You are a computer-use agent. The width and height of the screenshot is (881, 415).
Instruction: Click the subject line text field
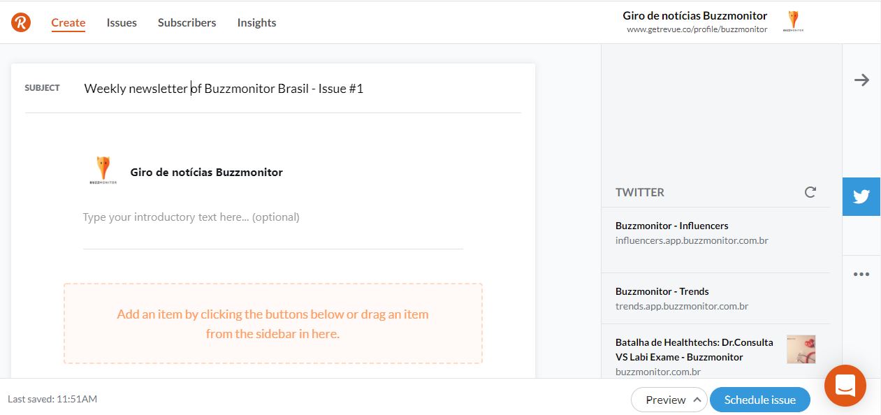coord(300,89)
